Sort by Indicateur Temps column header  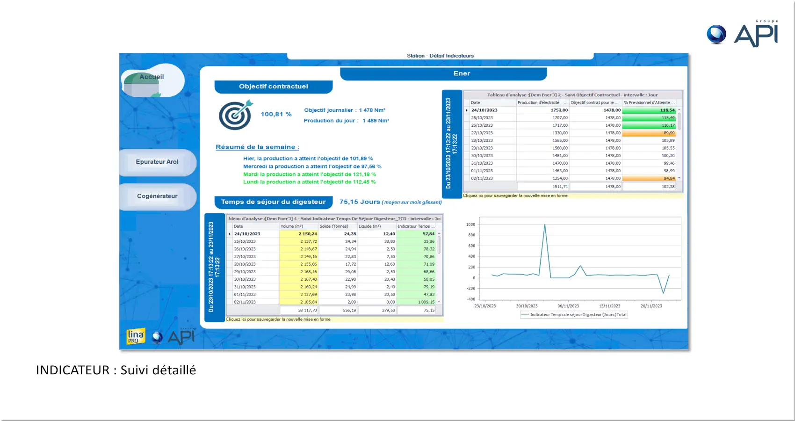pos(416,226)
